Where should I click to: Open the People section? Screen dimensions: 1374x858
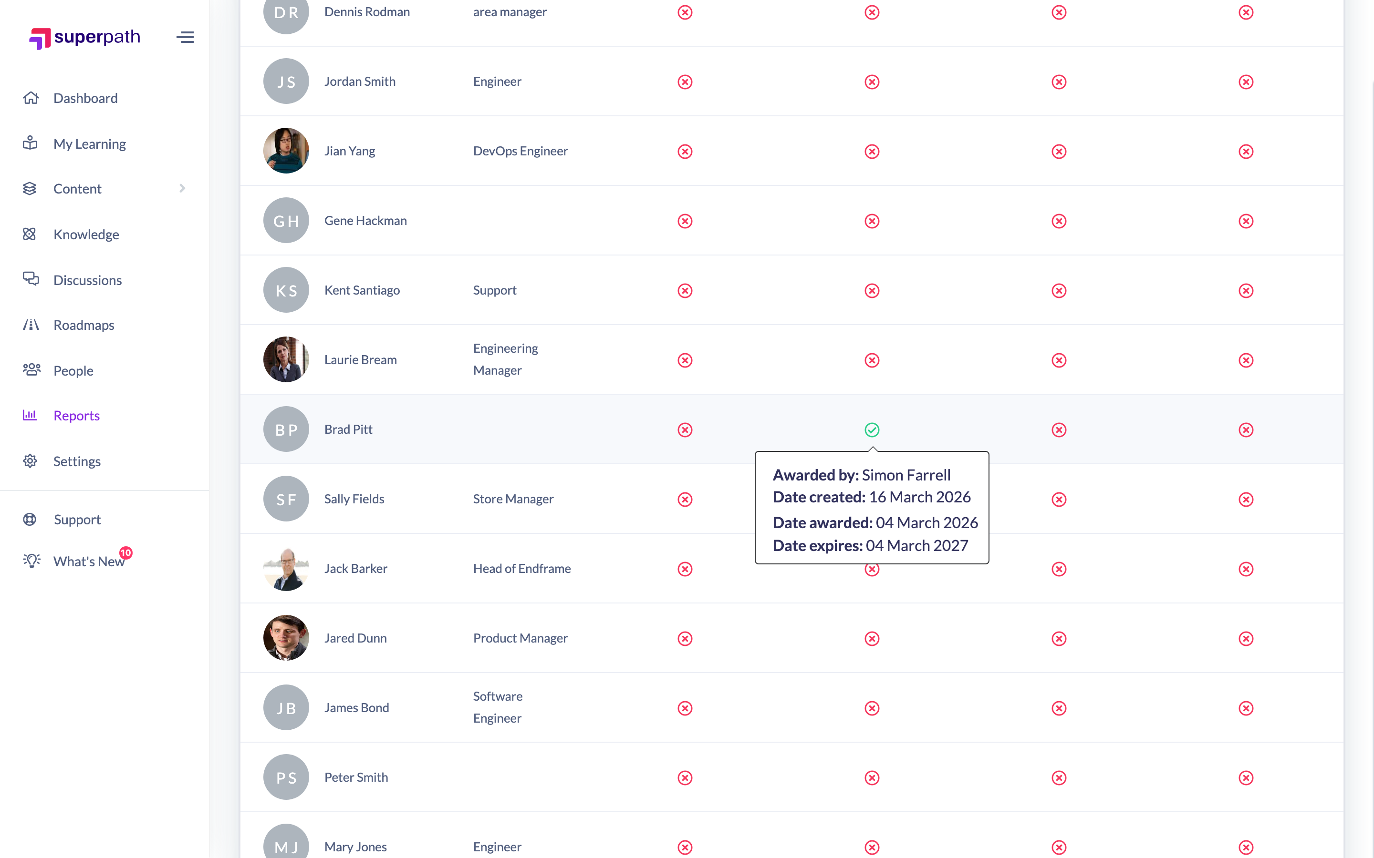pos(73,370)
